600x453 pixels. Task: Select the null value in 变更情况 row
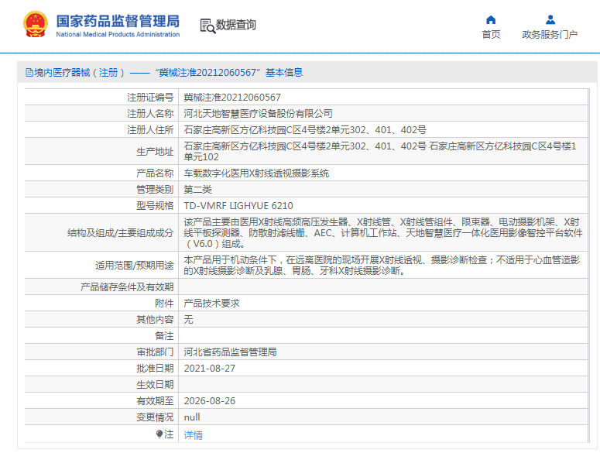pyautogui.click(x=192, y=417)
